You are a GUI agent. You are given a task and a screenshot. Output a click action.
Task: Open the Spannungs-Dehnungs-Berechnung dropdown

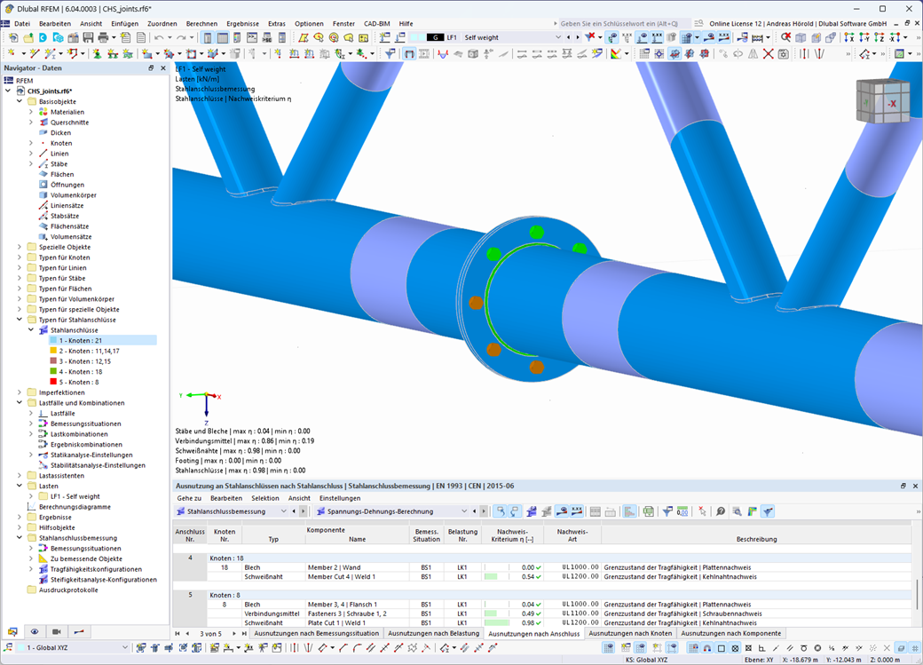[x=464, y=511]
